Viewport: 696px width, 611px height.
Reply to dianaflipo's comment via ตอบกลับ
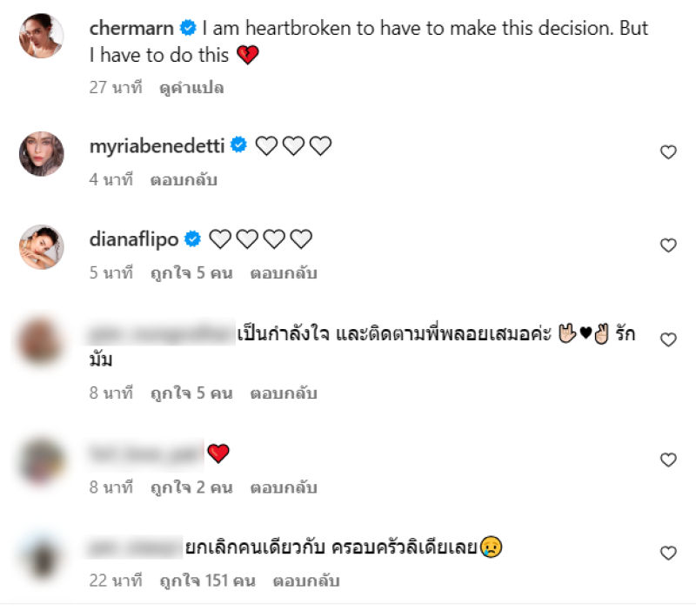284,273
